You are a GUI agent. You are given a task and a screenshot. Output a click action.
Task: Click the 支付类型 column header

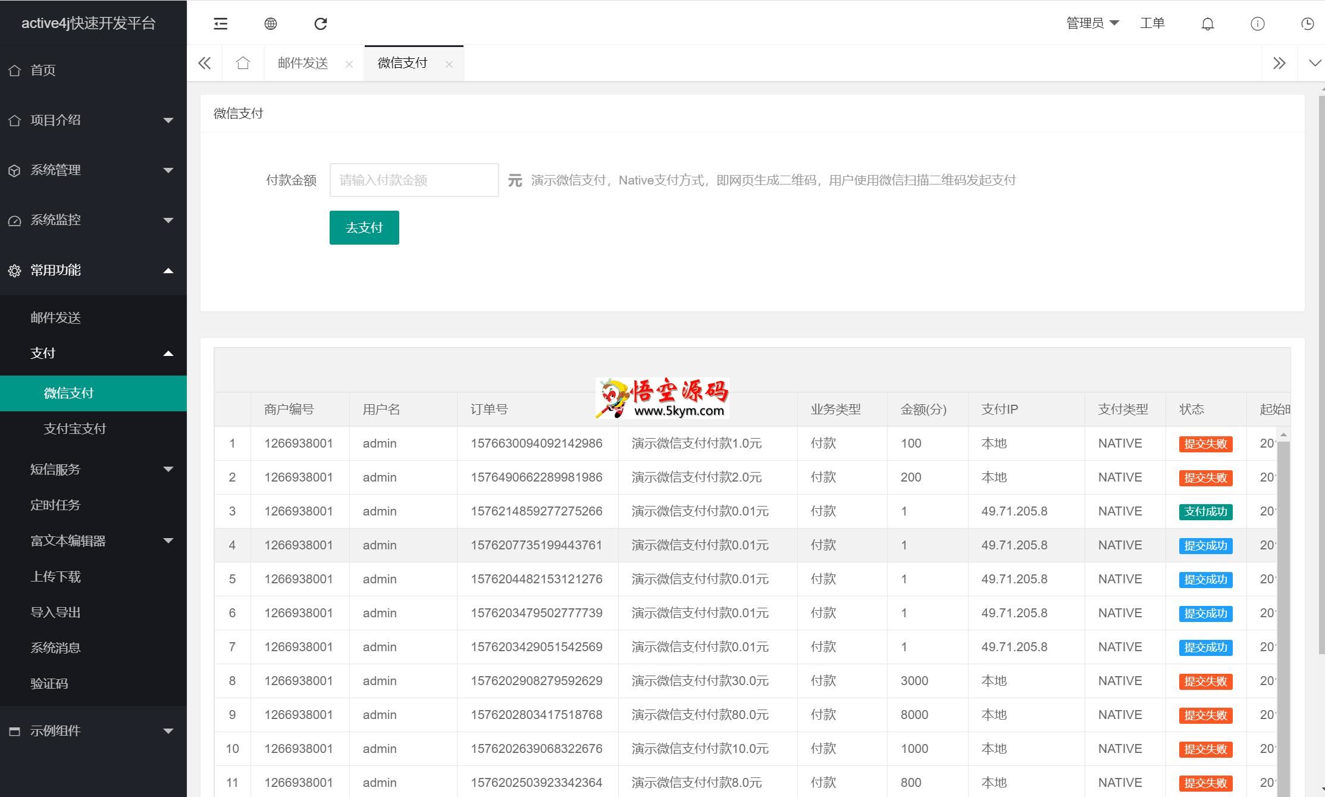1123,410
